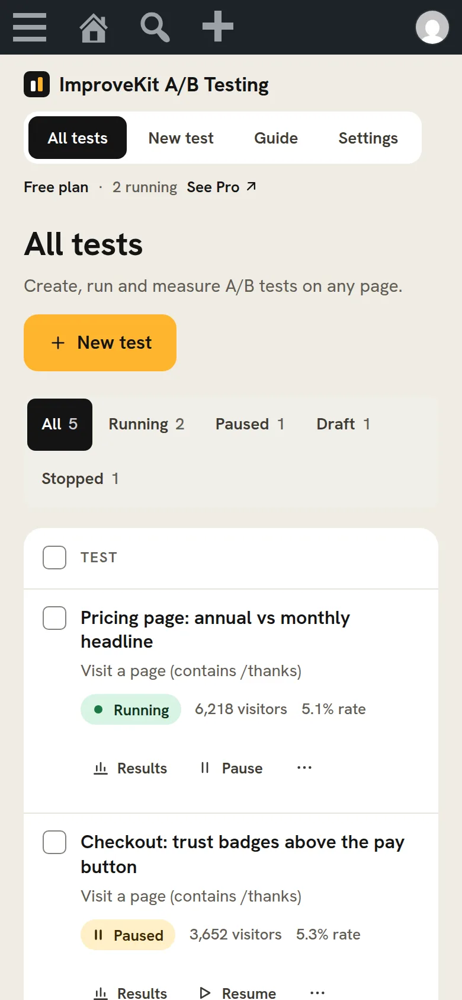Resume the Checkout trust badges test
The image size is (462, 1000).
point(238,992)
